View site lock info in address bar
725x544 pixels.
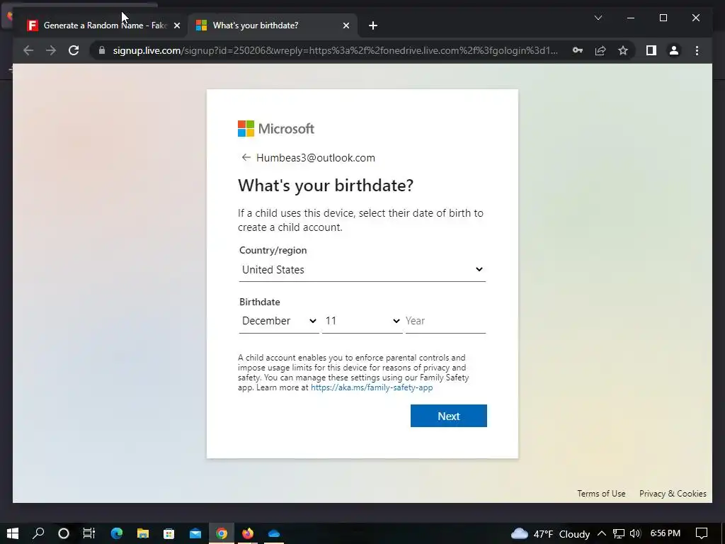[x=102, y=50]
